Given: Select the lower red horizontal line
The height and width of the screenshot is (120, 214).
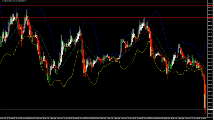Looking at the screenshot, I should pos(104,18).
